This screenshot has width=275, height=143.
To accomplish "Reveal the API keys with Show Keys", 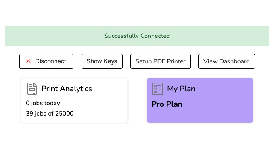I will [x=102, y=61].
